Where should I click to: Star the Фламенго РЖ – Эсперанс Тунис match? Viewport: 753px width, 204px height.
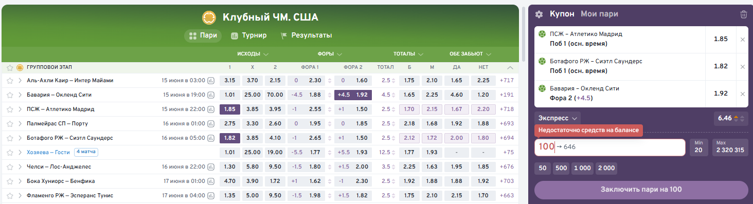(x=10, y=196)
